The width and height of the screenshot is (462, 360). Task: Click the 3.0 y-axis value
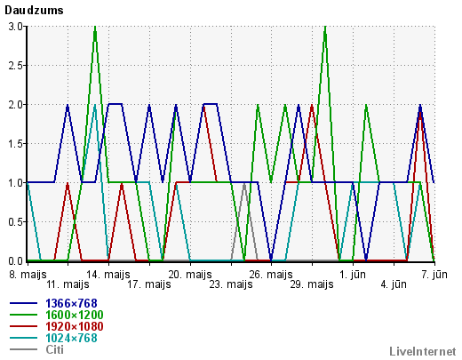coord(15,27)
